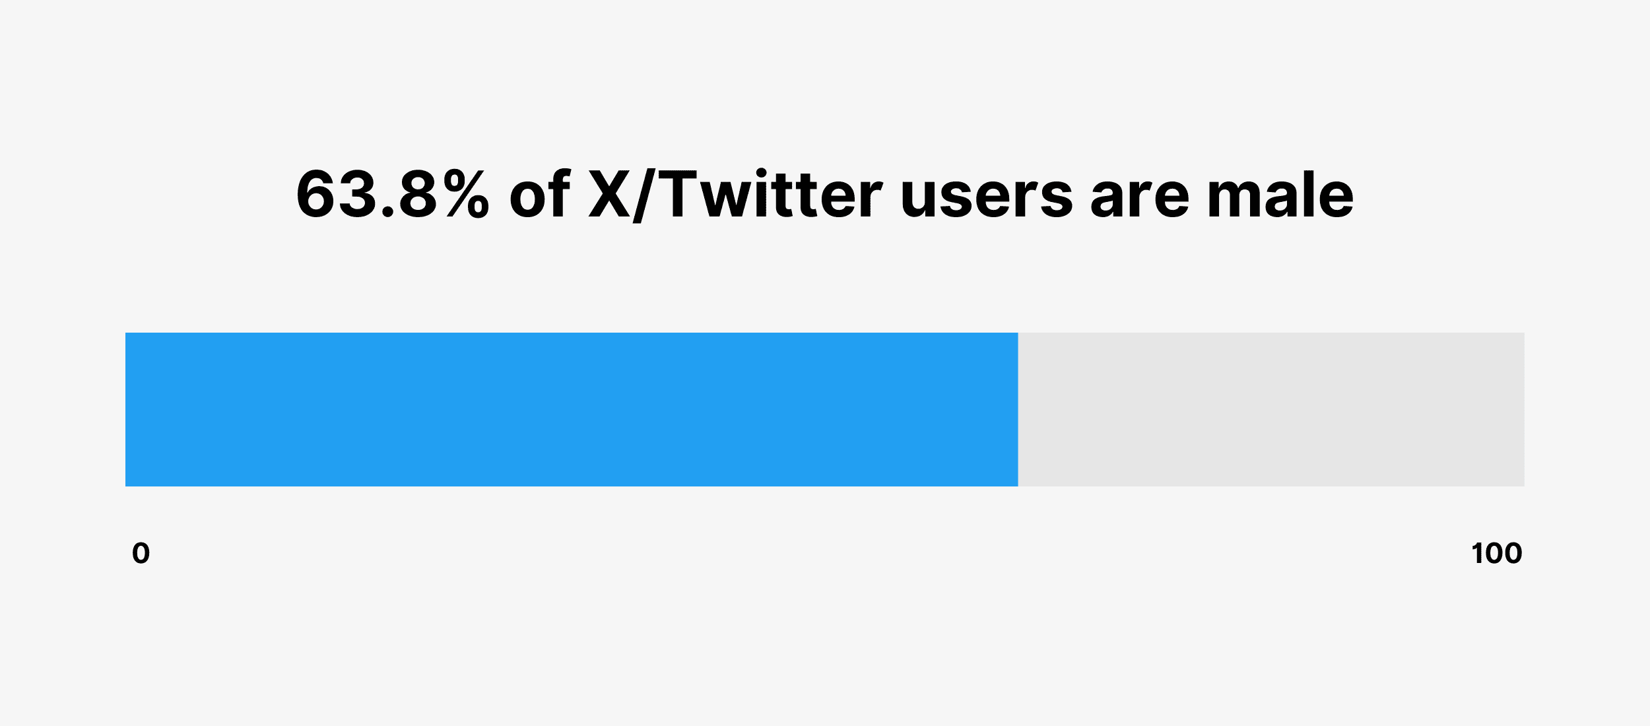Click the "0" axis label
The height and width of the screenshot is (726, 1650).
click(141, 553)
